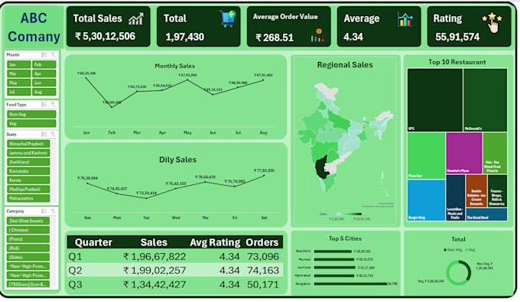Screen dimensions: 520x302
Task: Filter State by Jharkhand
Action: click(x=28, y=162)
